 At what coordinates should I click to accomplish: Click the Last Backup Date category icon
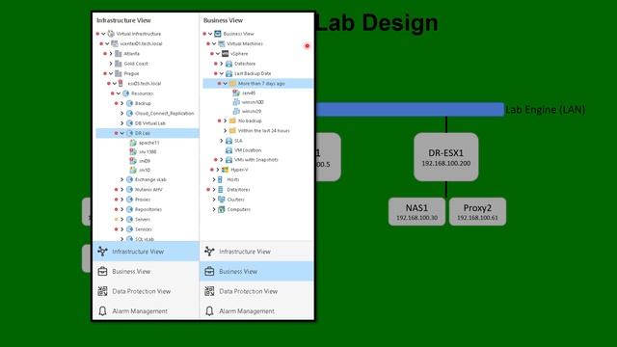click(229, 73)
